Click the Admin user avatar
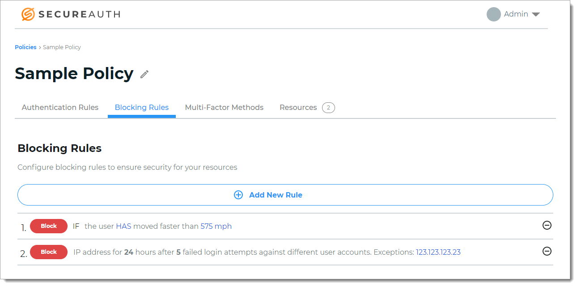577x286 pixels. 493,14
